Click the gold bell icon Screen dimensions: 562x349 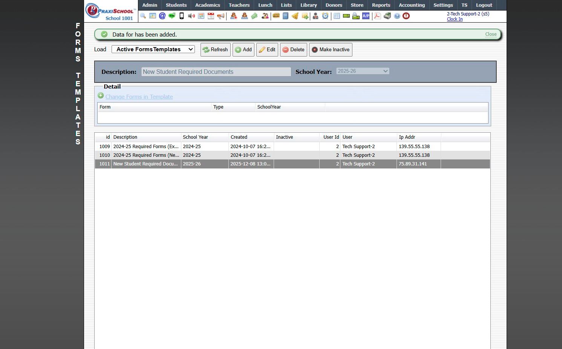click(295, 16)
